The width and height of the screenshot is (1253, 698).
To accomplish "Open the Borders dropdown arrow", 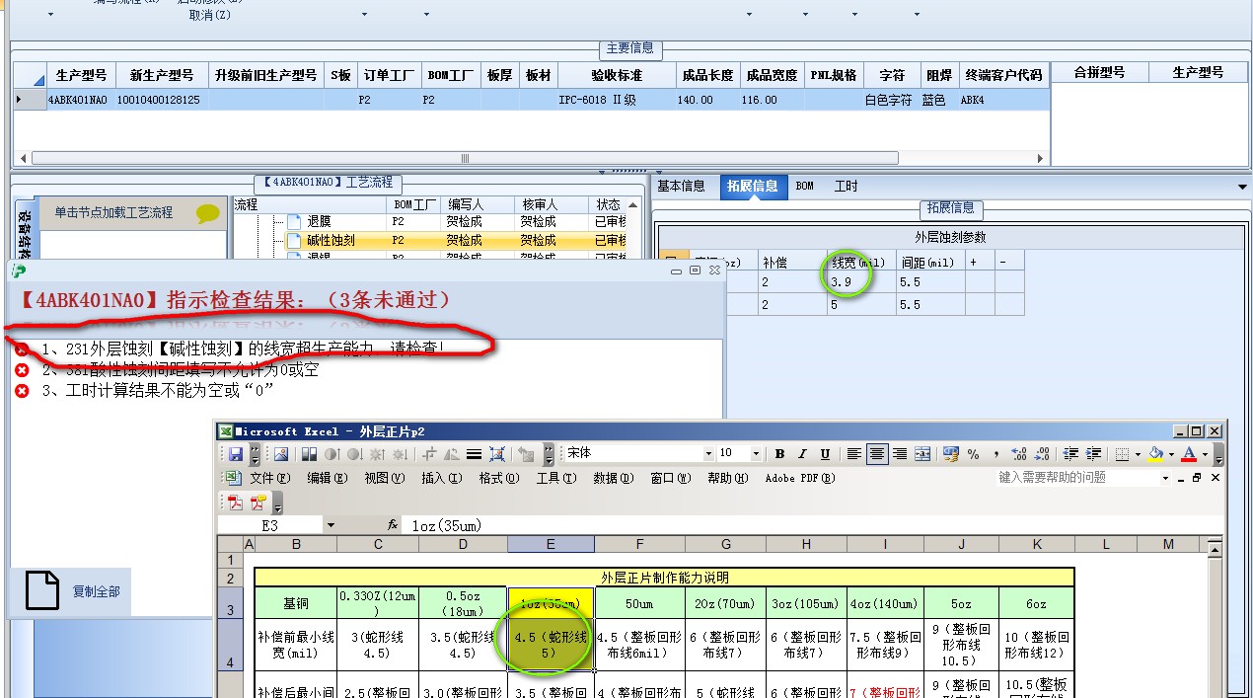I will click(1138, 454).
